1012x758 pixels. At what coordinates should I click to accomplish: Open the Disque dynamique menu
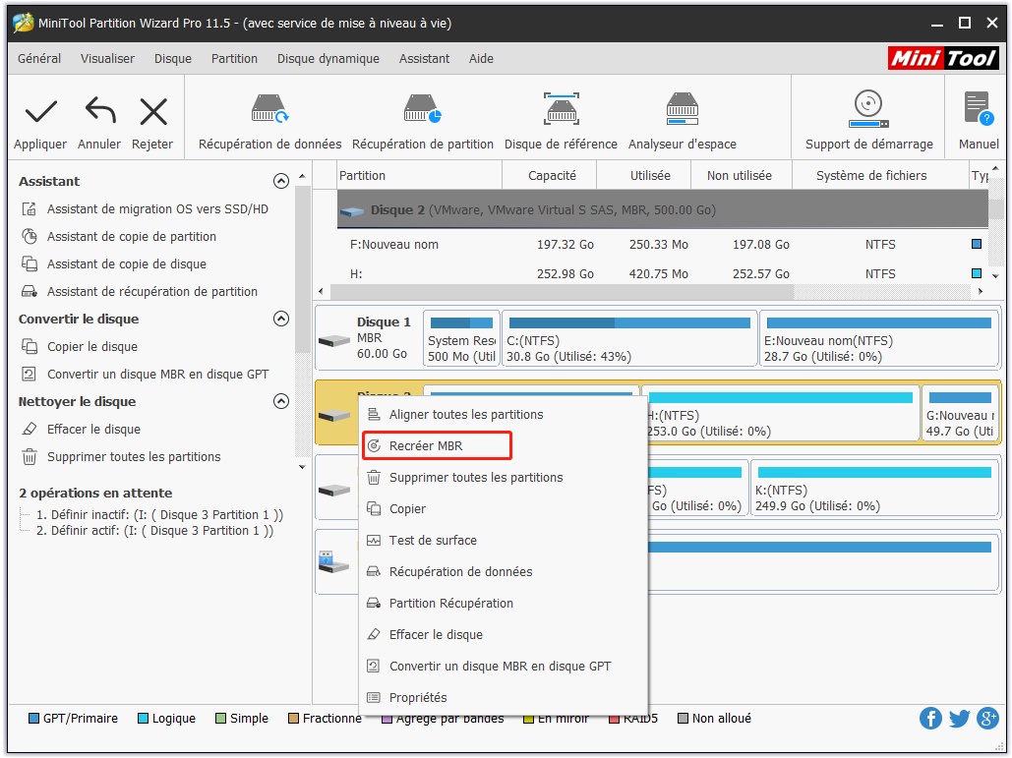327,59
